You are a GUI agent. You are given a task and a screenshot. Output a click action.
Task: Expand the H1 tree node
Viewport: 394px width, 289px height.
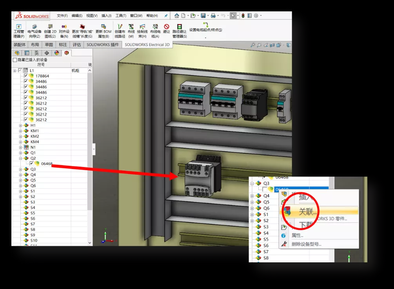20,125
